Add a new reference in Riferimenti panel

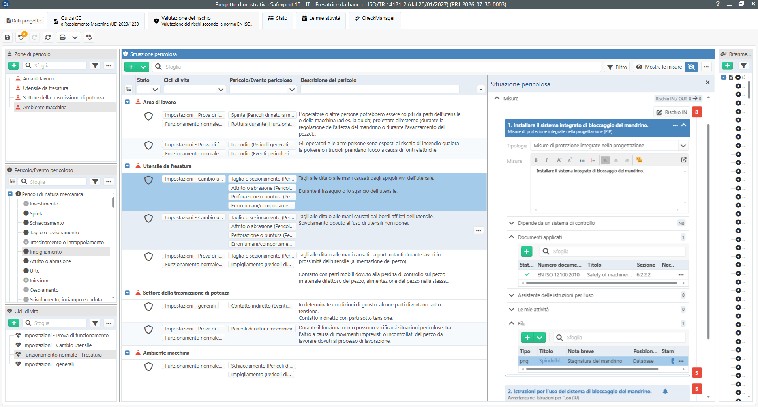(727, 65)
